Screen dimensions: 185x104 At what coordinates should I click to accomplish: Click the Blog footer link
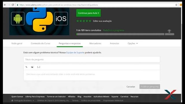(79, 96)
